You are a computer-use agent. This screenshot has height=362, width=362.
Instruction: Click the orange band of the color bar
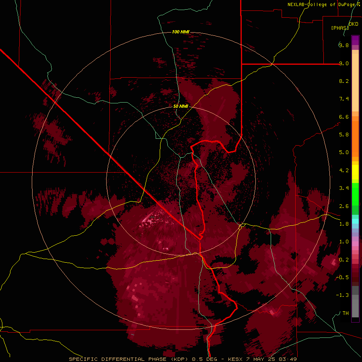coord(355,139)
